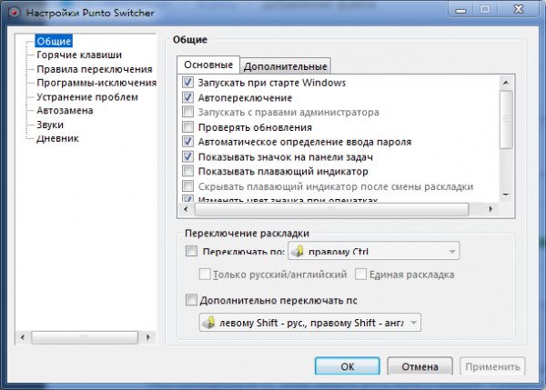This screenshot has height=390, width=546.
Task: Toggle 'Запускать с правами администратора' checkbox
Action: click(x=188, y=112)
